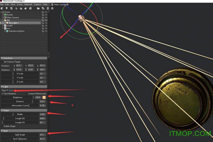
Task: Toggle the Cast Shadows checkbox
Action: coord(2,94)
